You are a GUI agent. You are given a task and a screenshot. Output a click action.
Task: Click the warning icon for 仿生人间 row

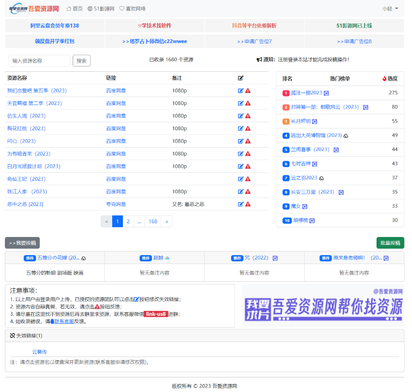coord(248,116)
